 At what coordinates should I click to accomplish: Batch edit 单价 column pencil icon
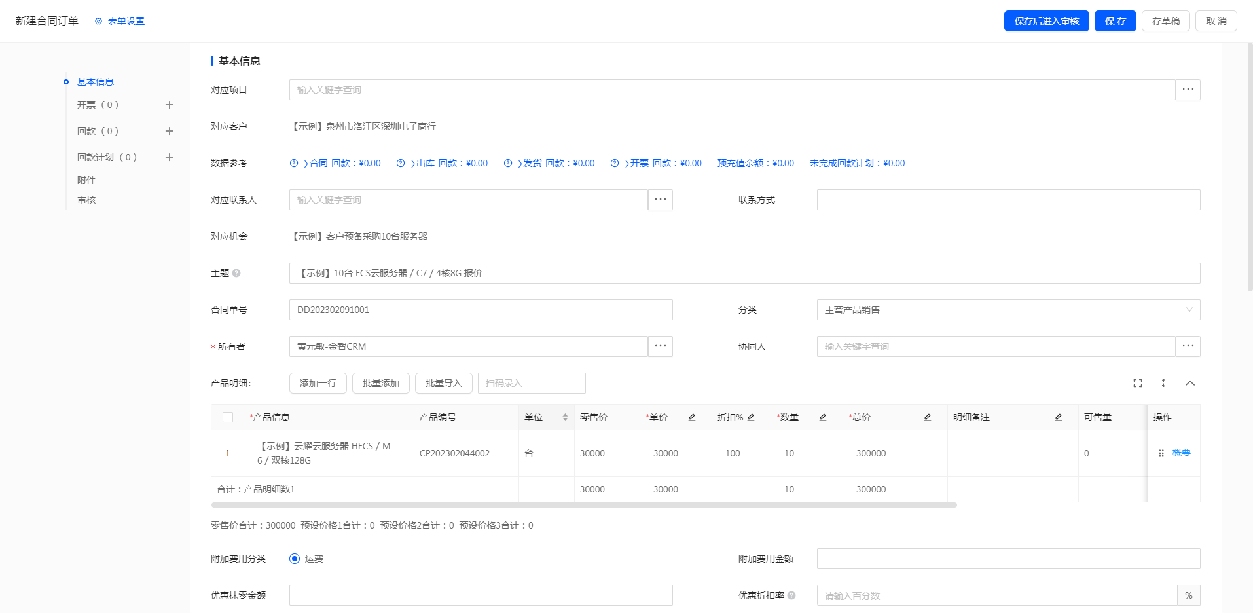coord(692,417)
